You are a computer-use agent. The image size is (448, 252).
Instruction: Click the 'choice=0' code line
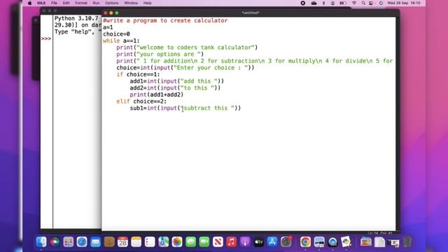[117, 34]
